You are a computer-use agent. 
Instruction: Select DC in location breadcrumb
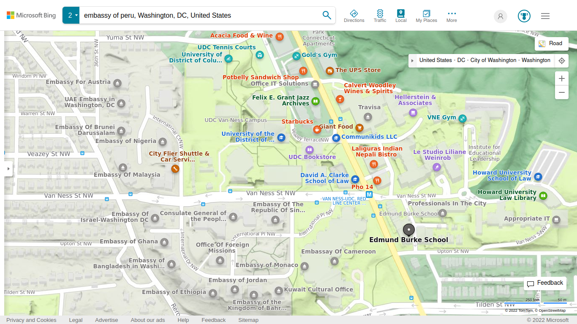[461, 60]
